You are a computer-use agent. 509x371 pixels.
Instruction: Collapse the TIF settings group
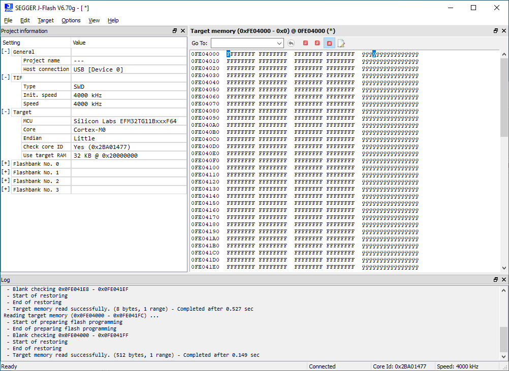click(6, 78)
